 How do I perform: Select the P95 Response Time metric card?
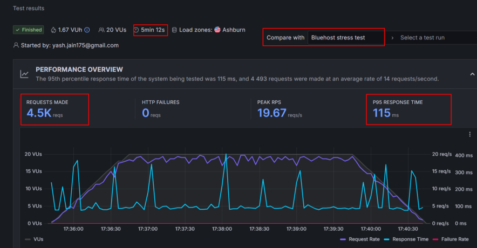point(408,109)
